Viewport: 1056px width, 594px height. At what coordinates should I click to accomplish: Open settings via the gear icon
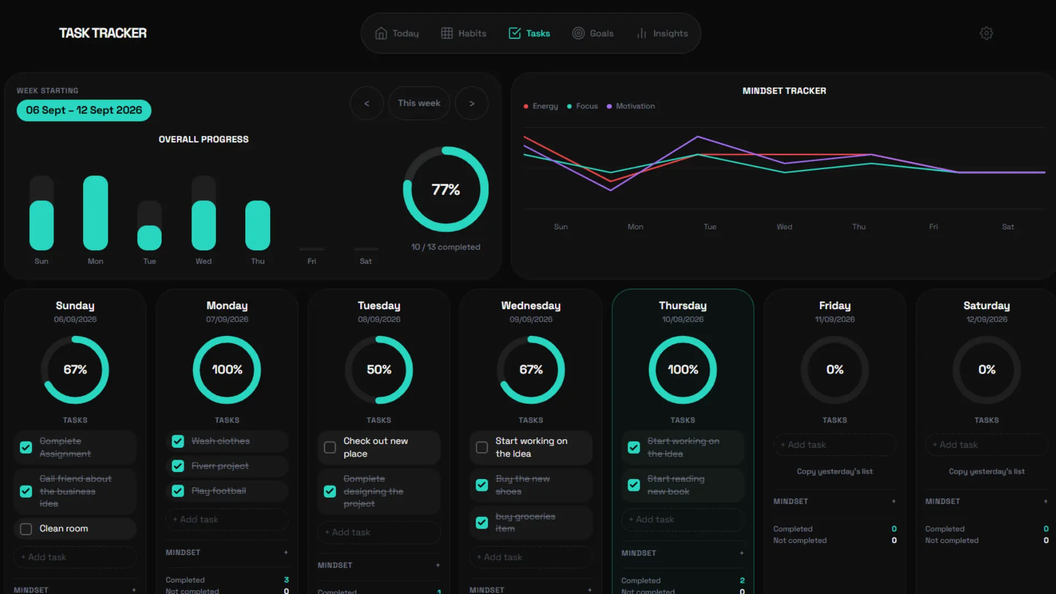(x=986, y=33)
